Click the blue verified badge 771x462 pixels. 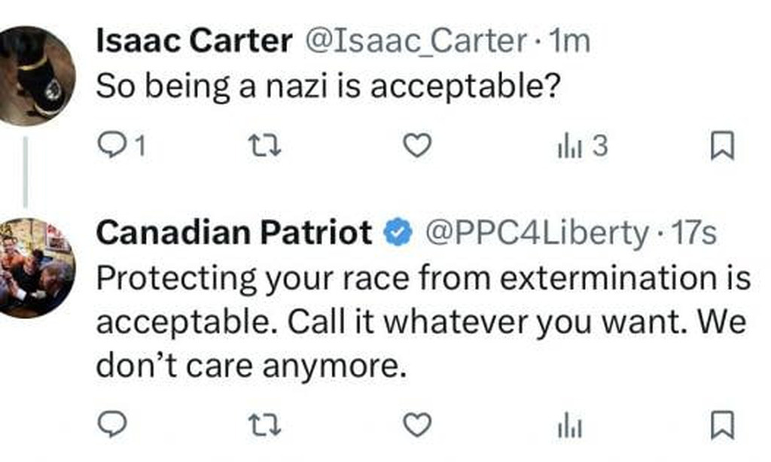[399, 234]
